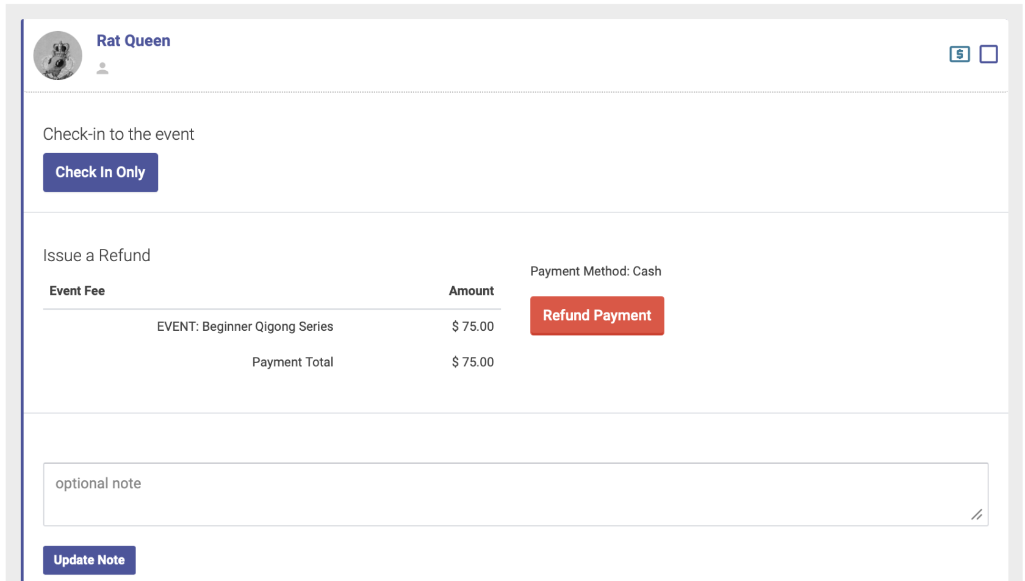Click the Event Fee column header

coord(77,291)
